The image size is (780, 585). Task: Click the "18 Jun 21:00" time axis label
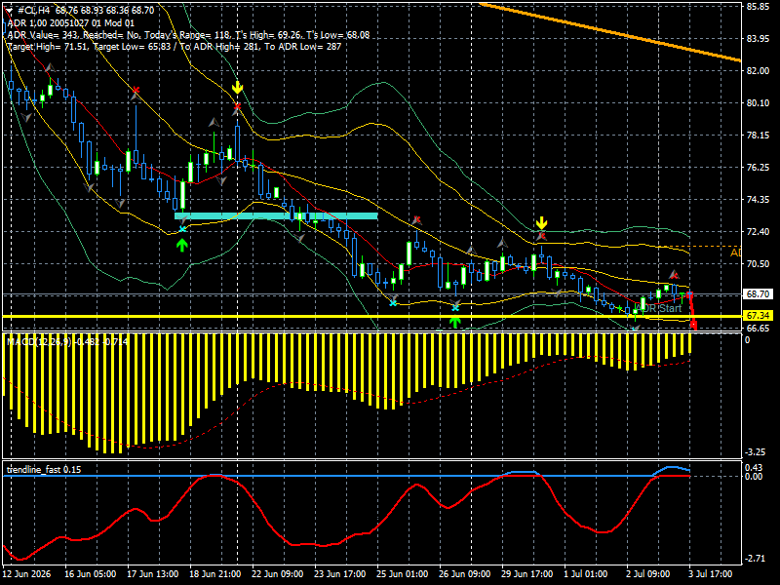(214, 574)
